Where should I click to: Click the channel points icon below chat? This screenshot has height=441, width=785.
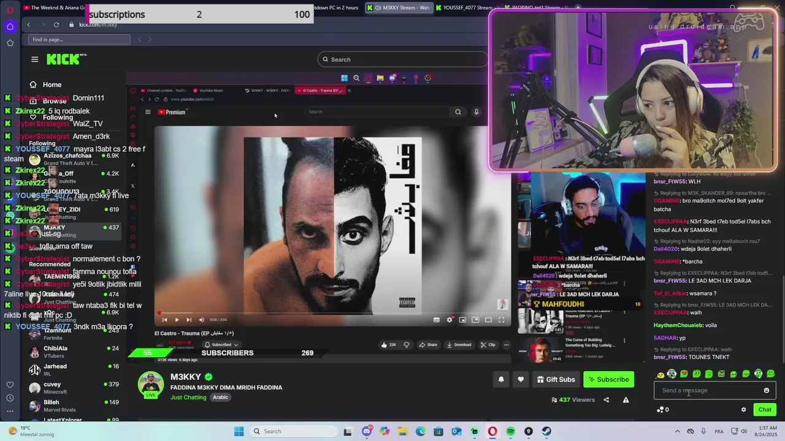(x=661, y=410)
